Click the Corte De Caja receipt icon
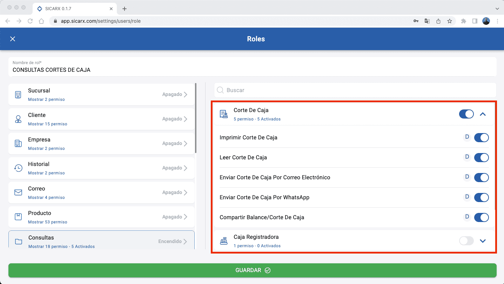The height and width of the screenshot is (284, 504). point(223,114)
